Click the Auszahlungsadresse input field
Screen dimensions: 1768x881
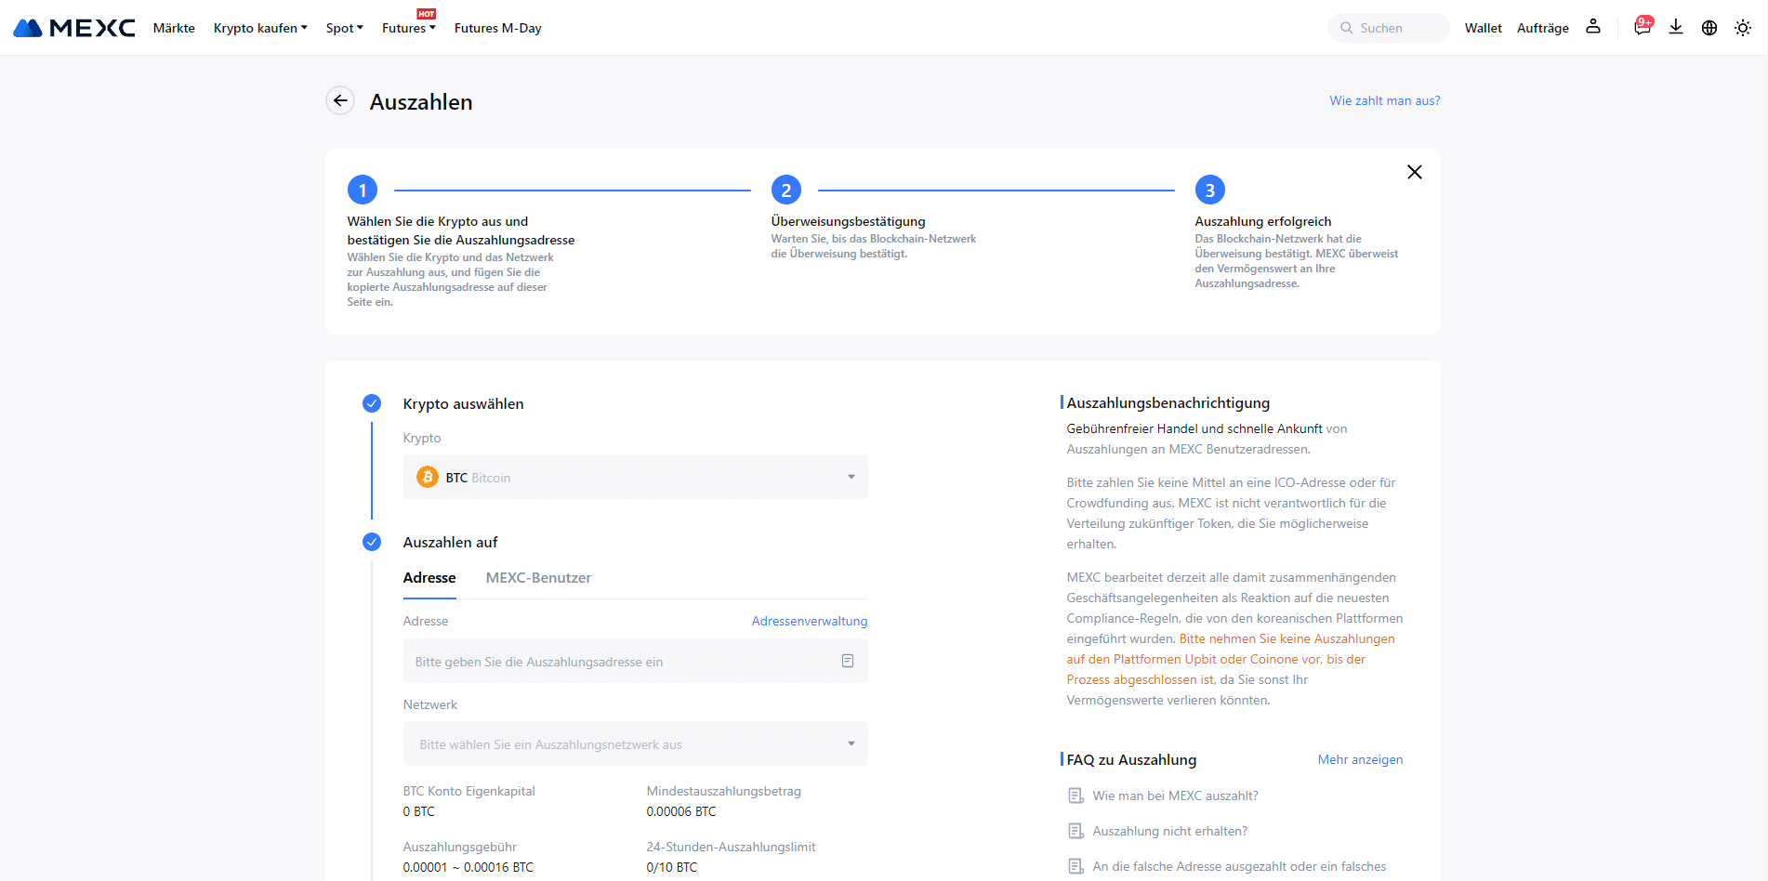[x=636, y=661]
